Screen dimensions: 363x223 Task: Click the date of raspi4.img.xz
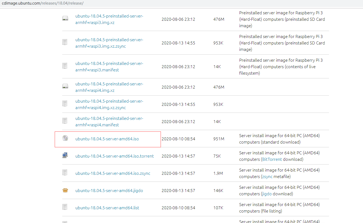[178, 87]
